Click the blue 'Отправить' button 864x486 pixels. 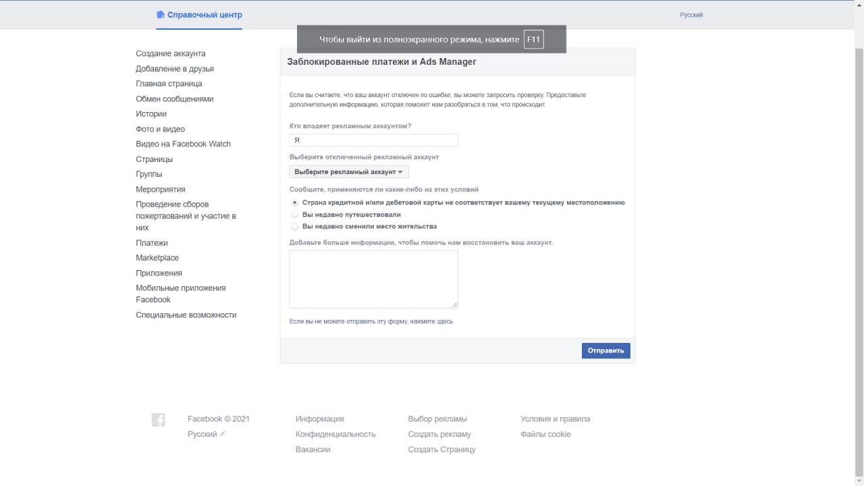click(606, 351)
